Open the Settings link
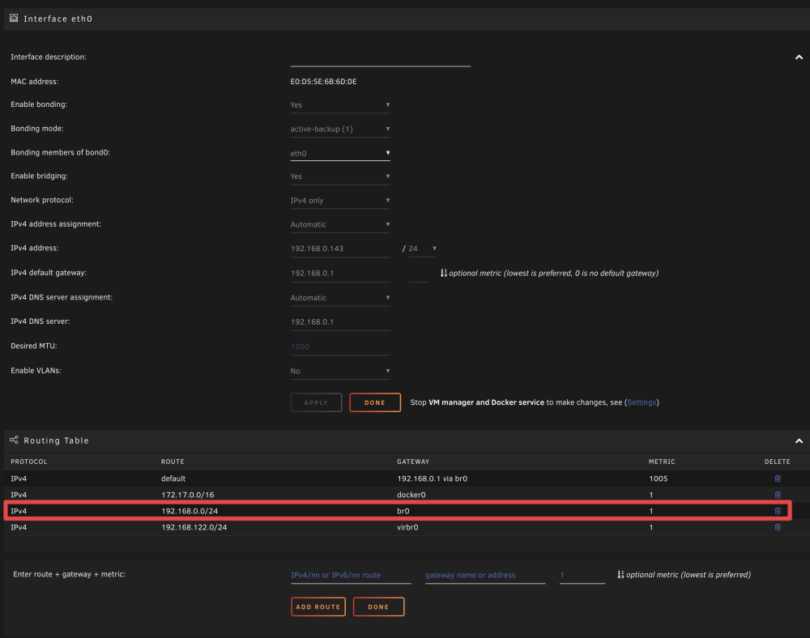The width and height of the screenshot is (810, 638). [642, 402]
